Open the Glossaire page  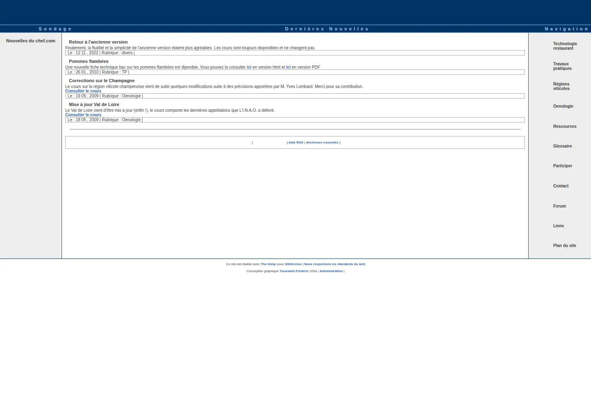click(562, 146)
